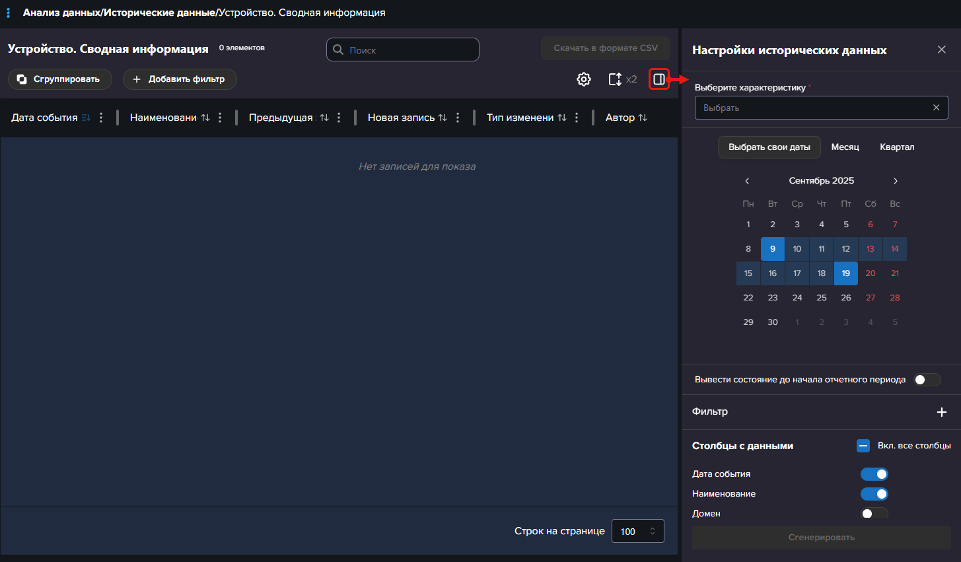Check the Вкл. все столбцы checkbox
Viewport: 961px width, 562px height.
pos(863,446)
